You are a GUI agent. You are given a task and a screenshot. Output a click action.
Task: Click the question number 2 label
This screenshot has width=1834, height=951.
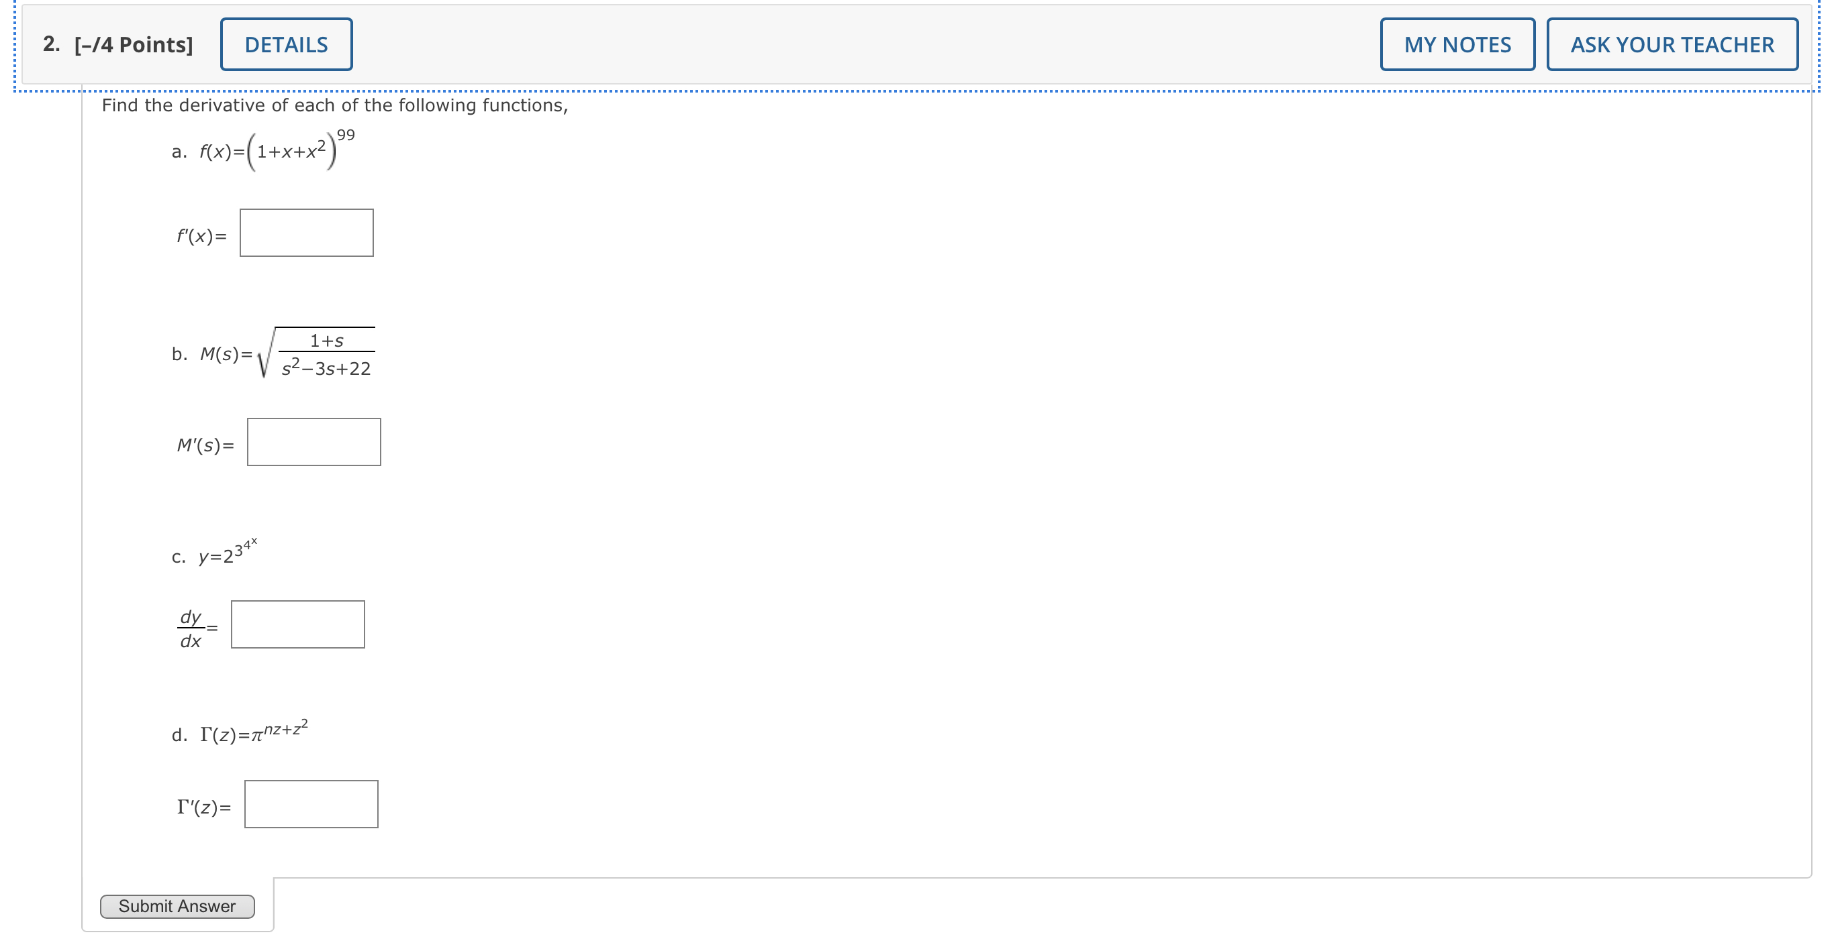(x=50, y=44)
